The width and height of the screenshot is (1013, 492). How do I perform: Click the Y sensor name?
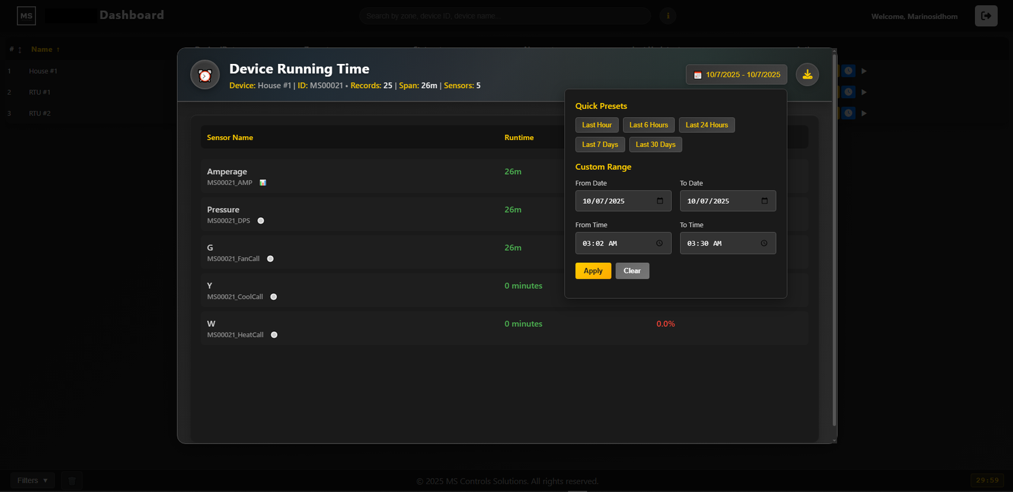[210, 286]
